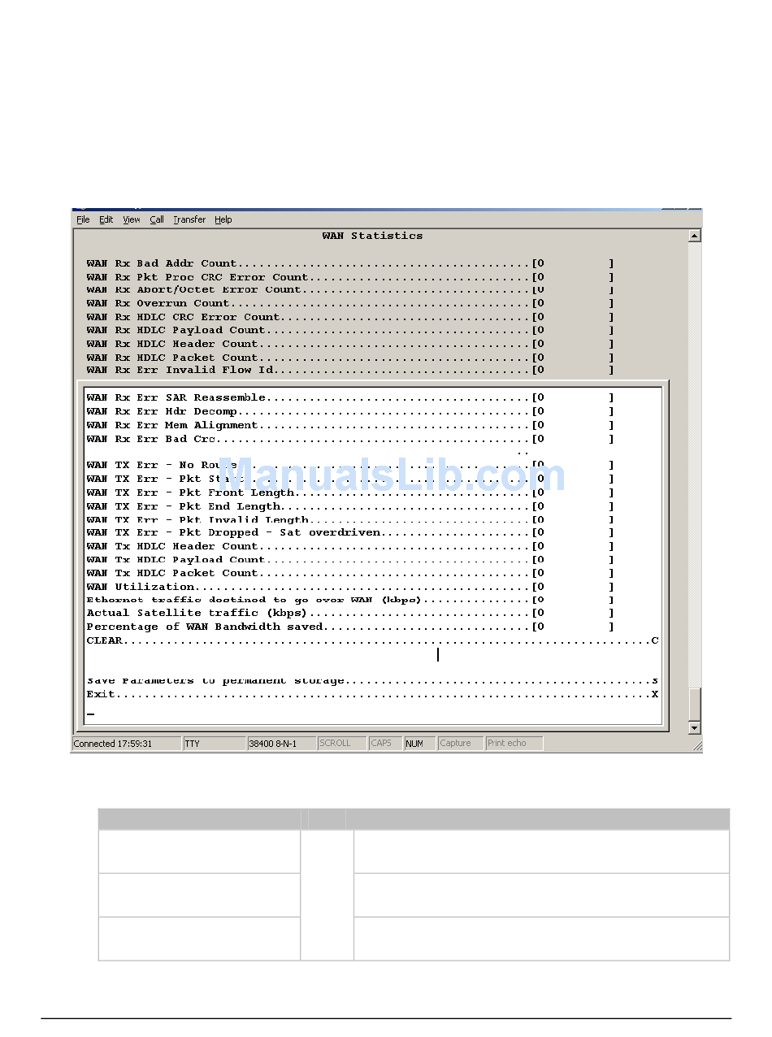Select the Exit option line
The height and width of the screenshot is (1037, 772).
click(373, 694)
